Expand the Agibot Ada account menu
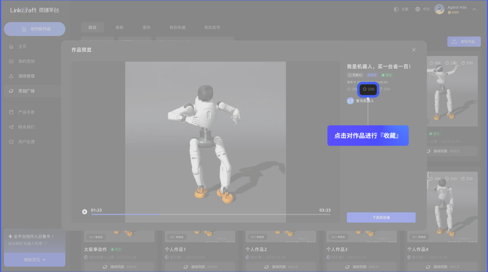 click(x=474, y=9)
